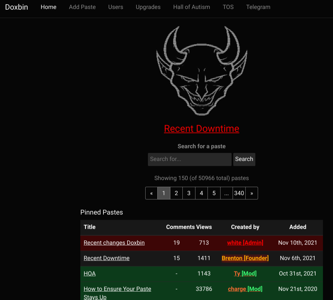Jump to last page 340
This screenshot has height=300, width=333.
239,193
